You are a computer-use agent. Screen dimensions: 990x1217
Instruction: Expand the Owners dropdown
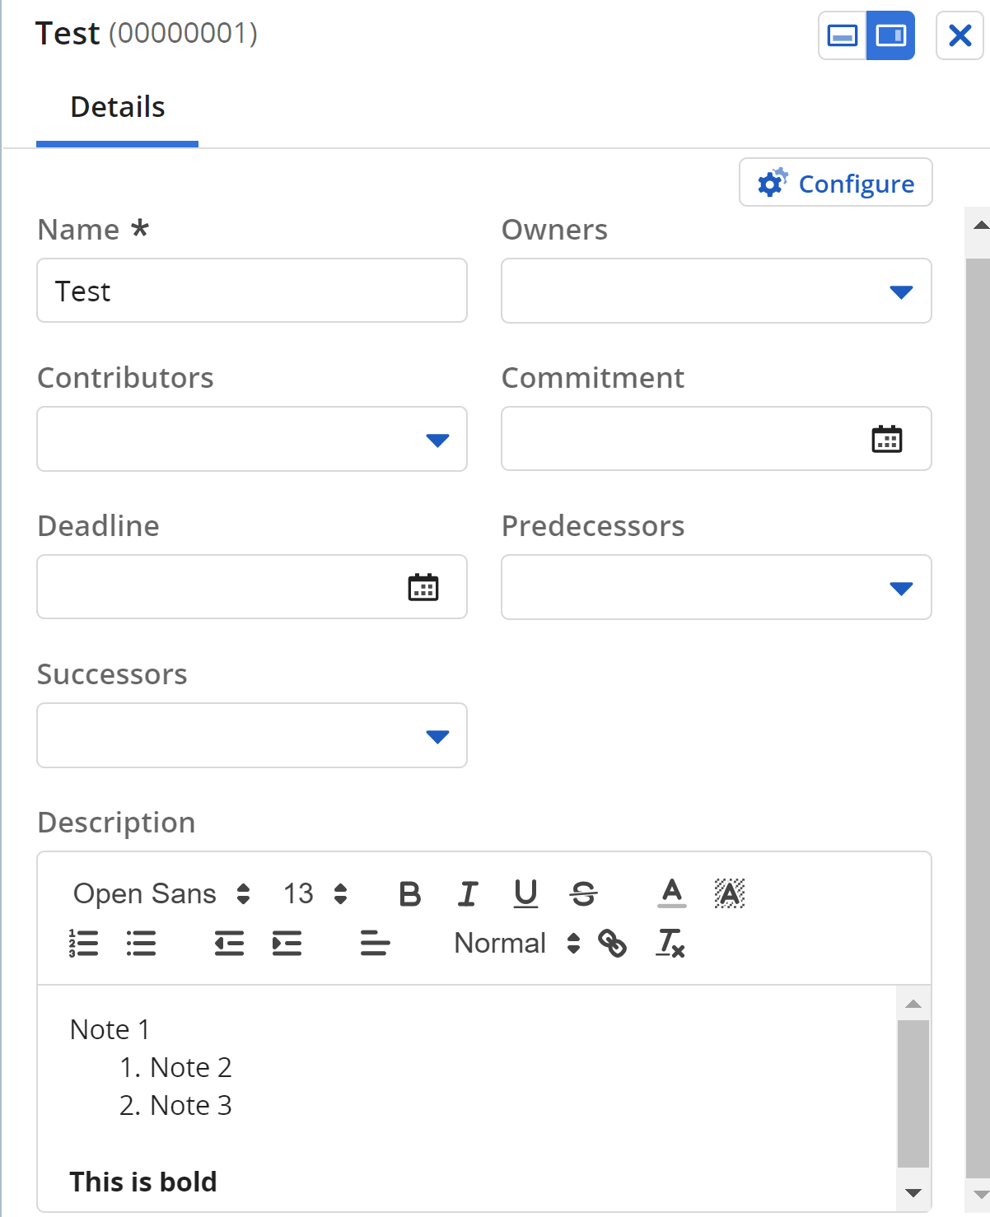(x=901, y=291)
